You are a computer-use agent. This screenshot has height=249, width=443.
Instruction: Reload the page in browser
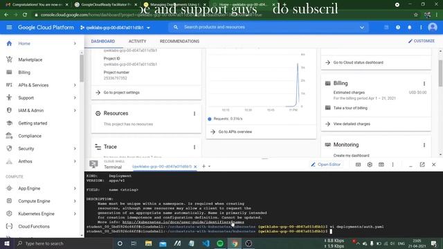(25, 15)
